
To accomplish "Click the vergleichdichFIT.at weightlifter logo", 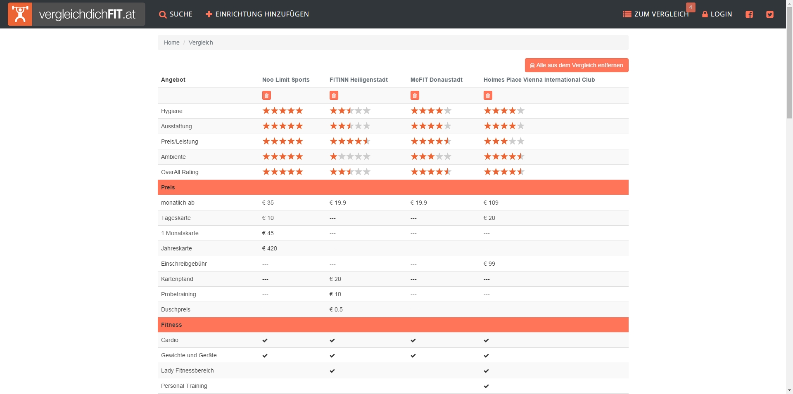I will point(20,14).
